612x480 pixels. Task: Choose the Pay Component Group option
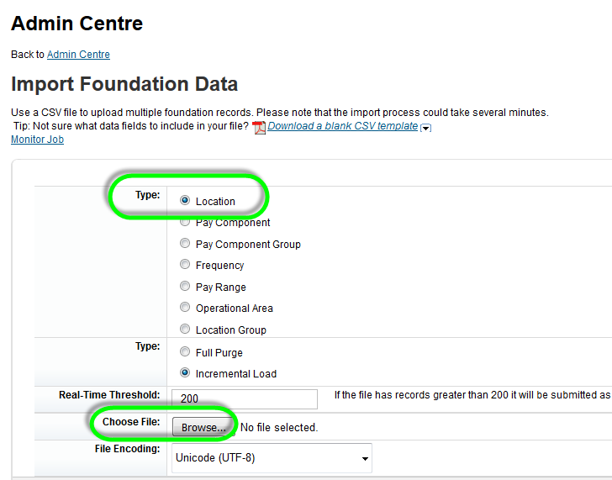[185, 243]
